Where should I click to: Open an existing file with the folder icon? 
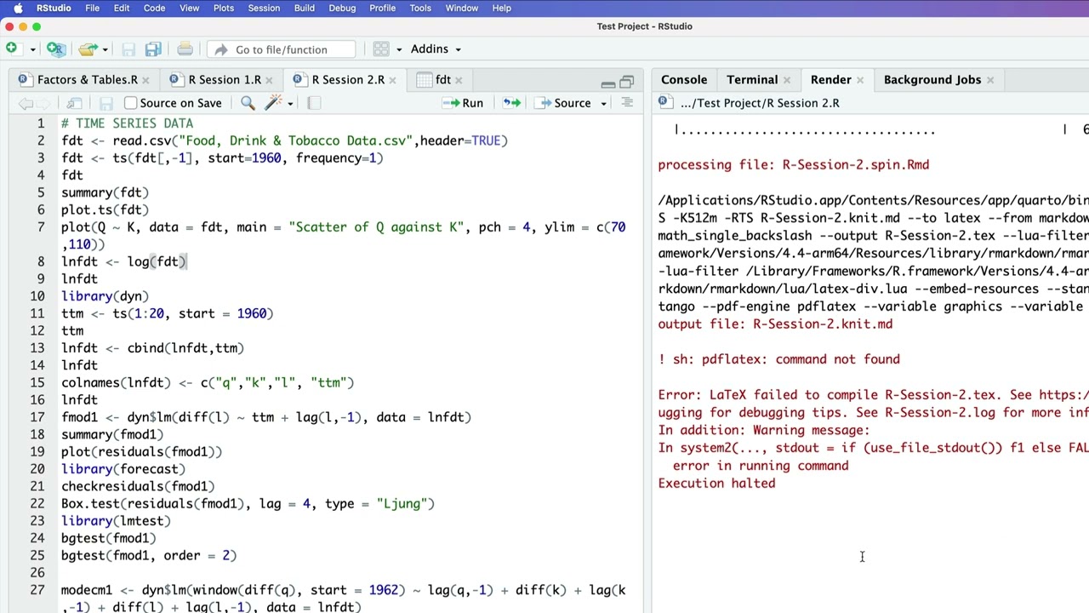click(87, 49)
